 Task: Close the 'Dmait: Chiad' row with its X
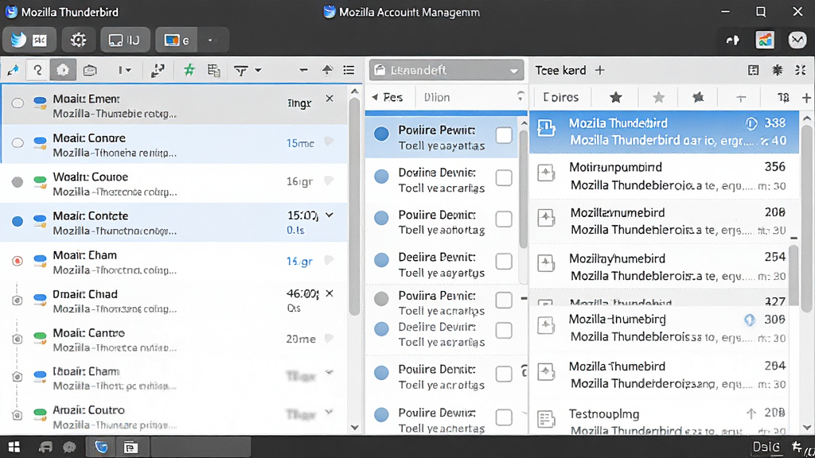point(330,293)
